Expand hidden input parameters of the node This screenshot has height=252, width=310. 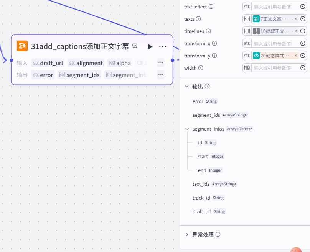click(x=161, y=63)
